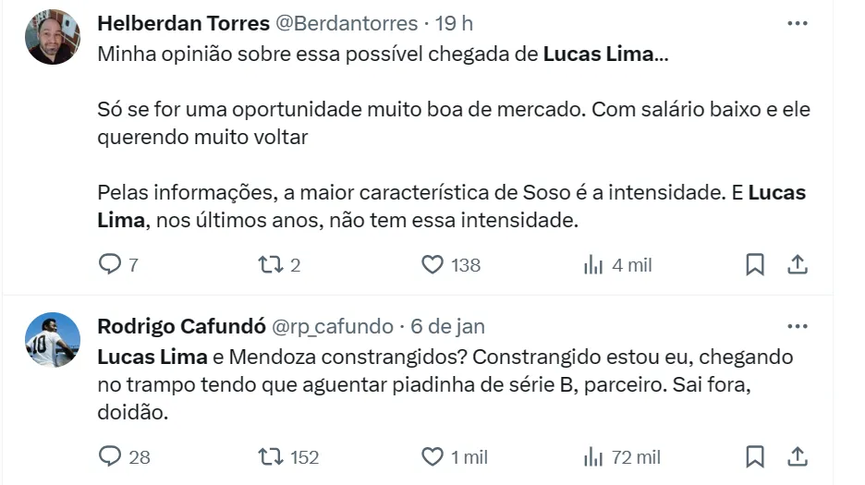View analytics of Rodrigo Cafundó's tweet
This screenshot has height=485, width=865.
[x=593, y=456]
